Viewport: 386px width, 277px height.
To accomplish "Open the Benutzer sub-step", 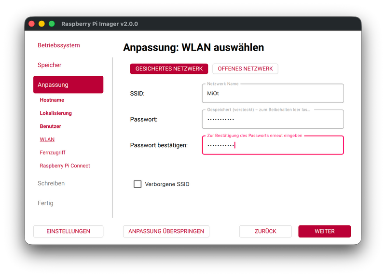I will (51, 126).
